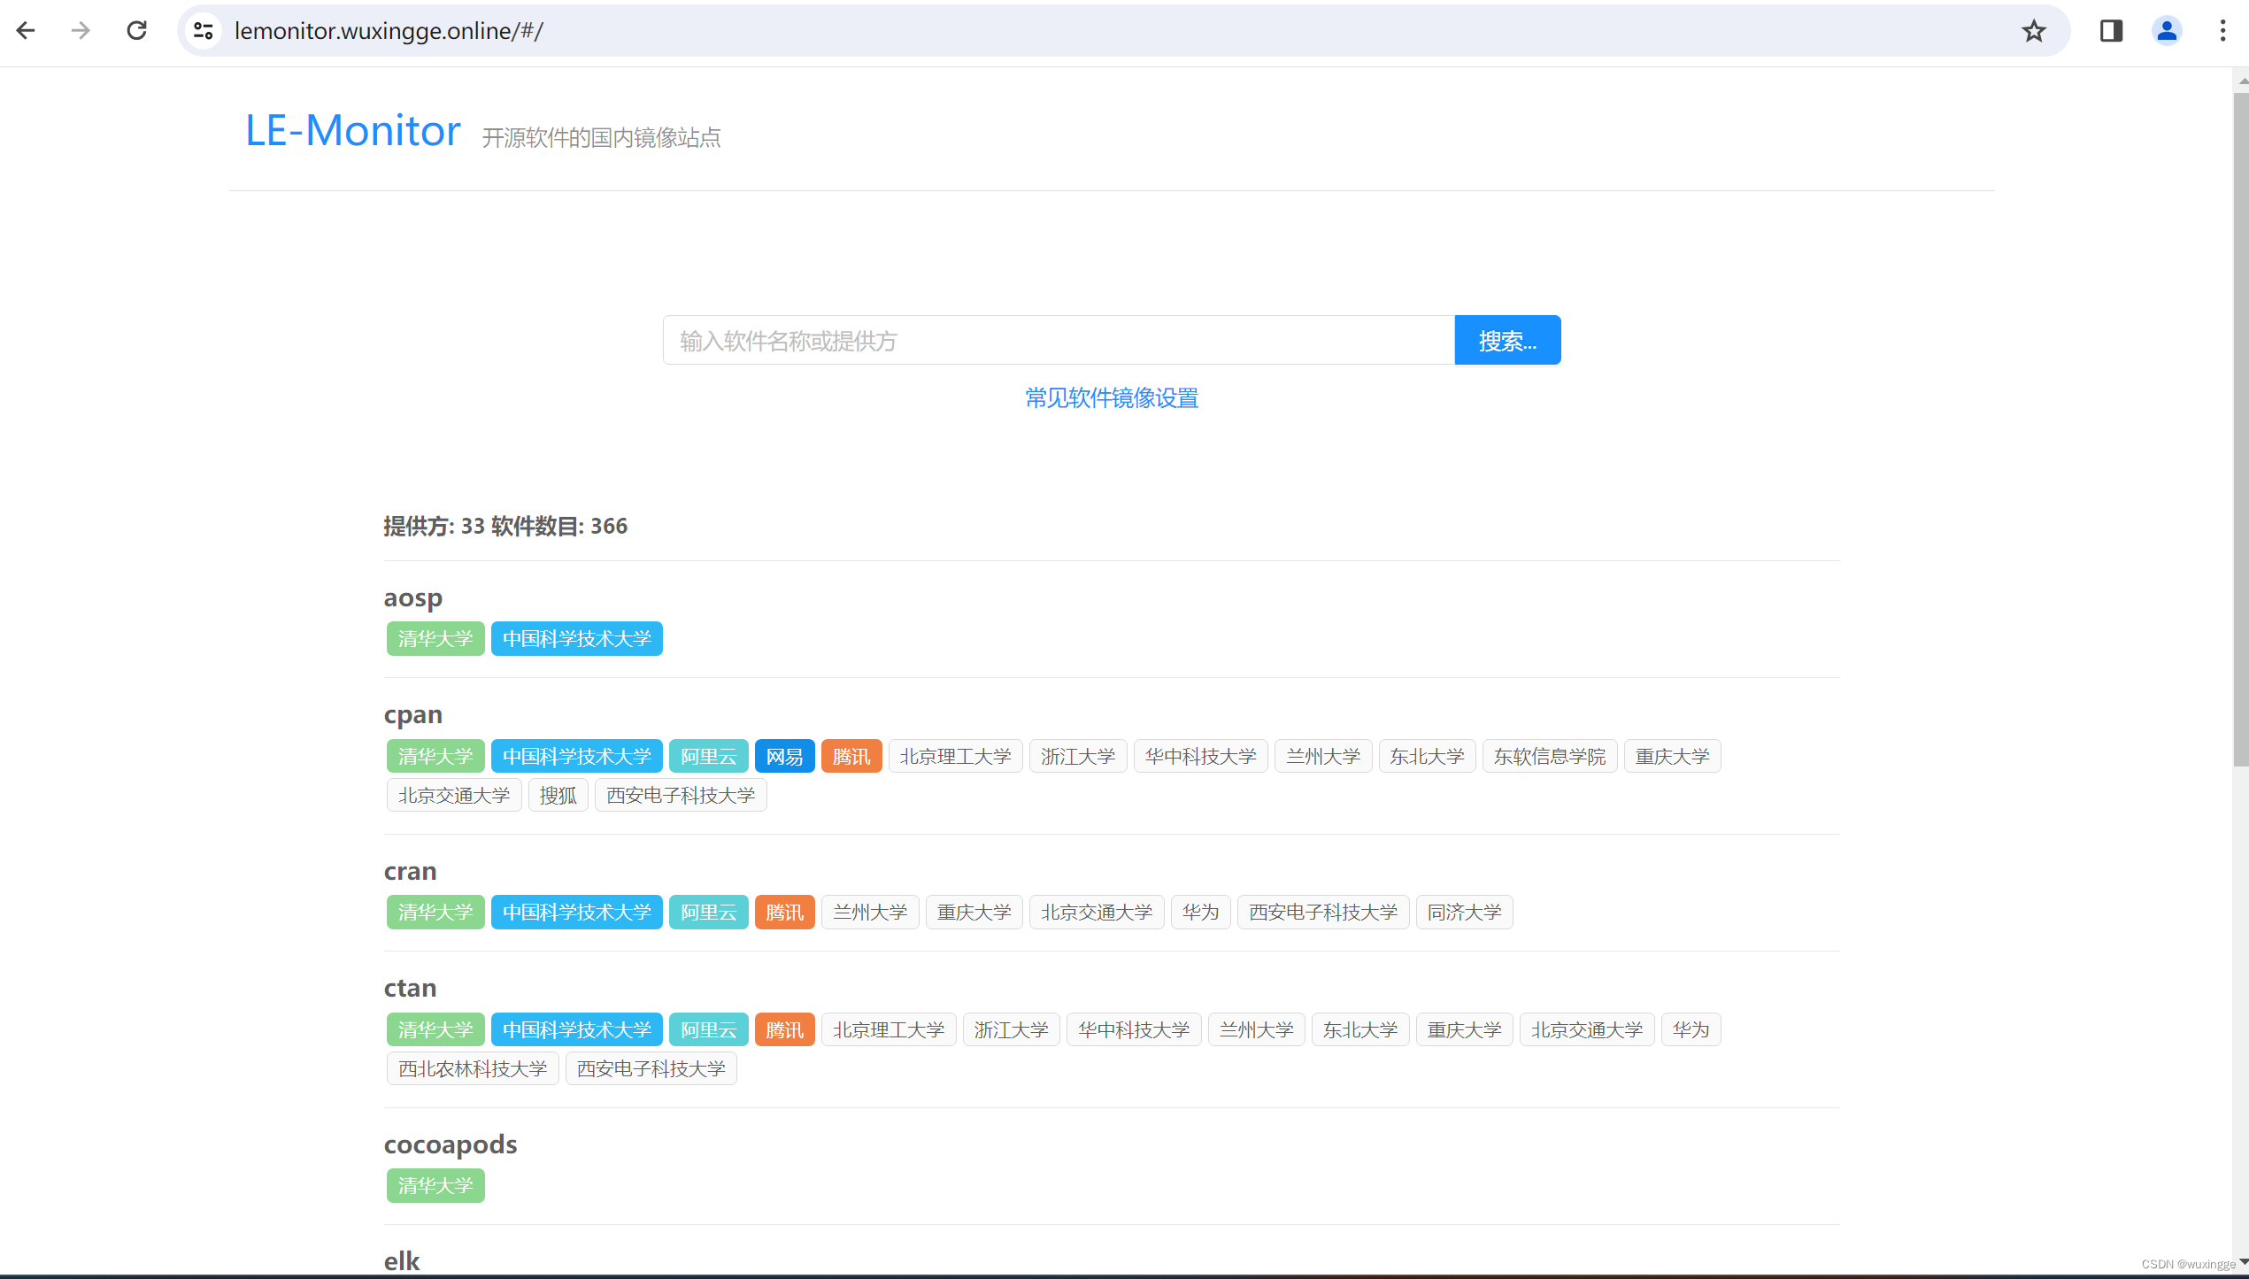The image size is (2249, 1279).
Task: Pick the 北京交通大学 tag under cpan
Action: coord(454,796)
